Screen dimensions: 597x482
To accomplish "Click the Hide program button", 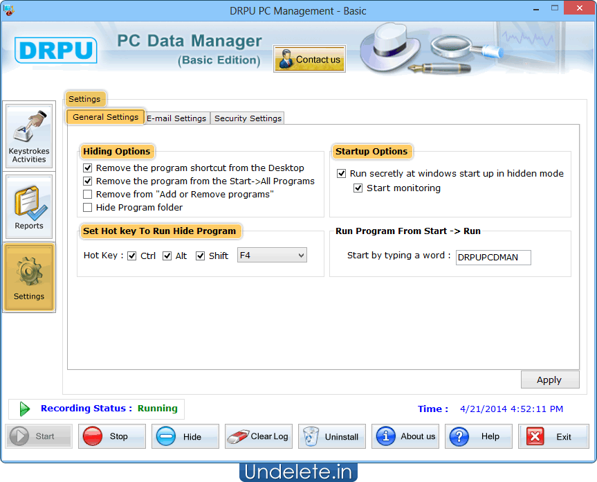I will (x=185, y=436).
